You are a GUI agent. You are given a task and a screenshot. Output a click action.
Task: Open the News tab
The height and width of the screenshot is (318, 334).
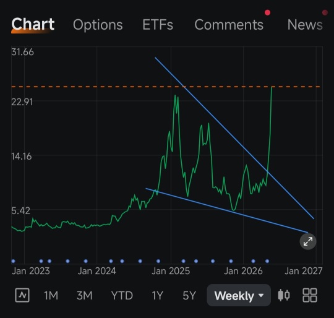click(x=305, y=25)
